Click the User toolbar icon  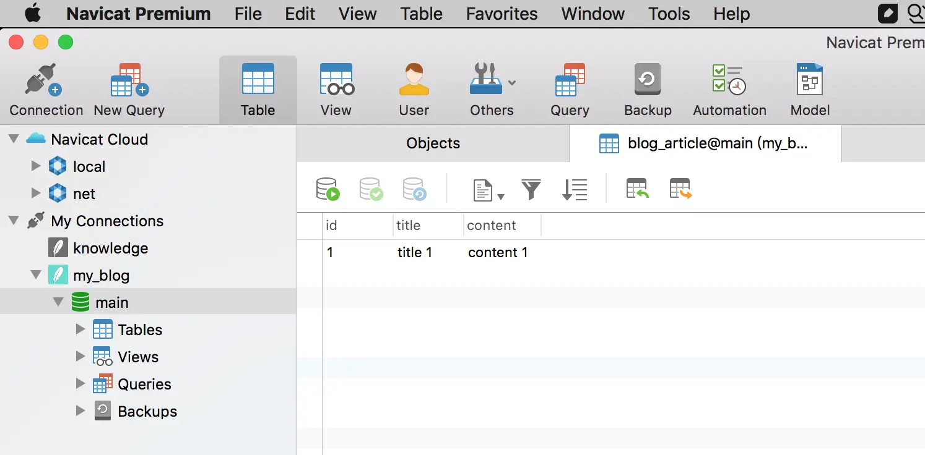click(x=414, y=90)
